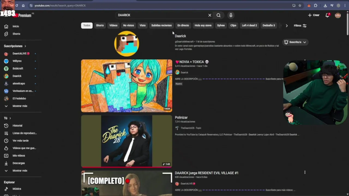The height and width of the screenshot is (196, 349).
Task: Select the No vistos filter chip
Action: coord(128,25)
